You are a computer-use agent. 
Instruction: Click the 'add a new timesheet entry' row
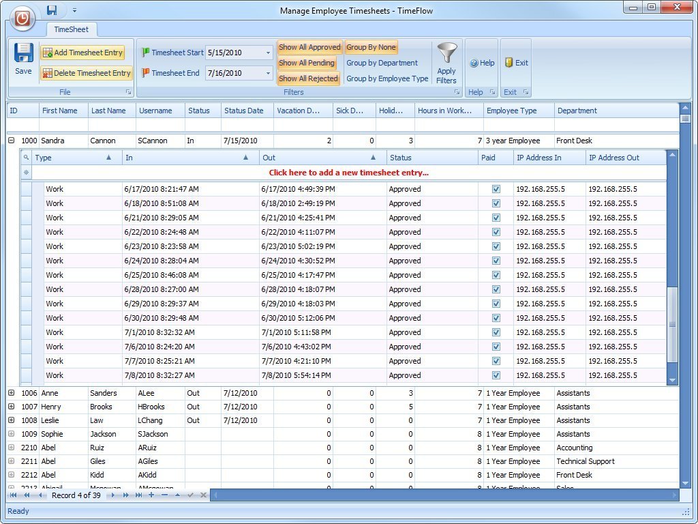[x=348, y=173]
